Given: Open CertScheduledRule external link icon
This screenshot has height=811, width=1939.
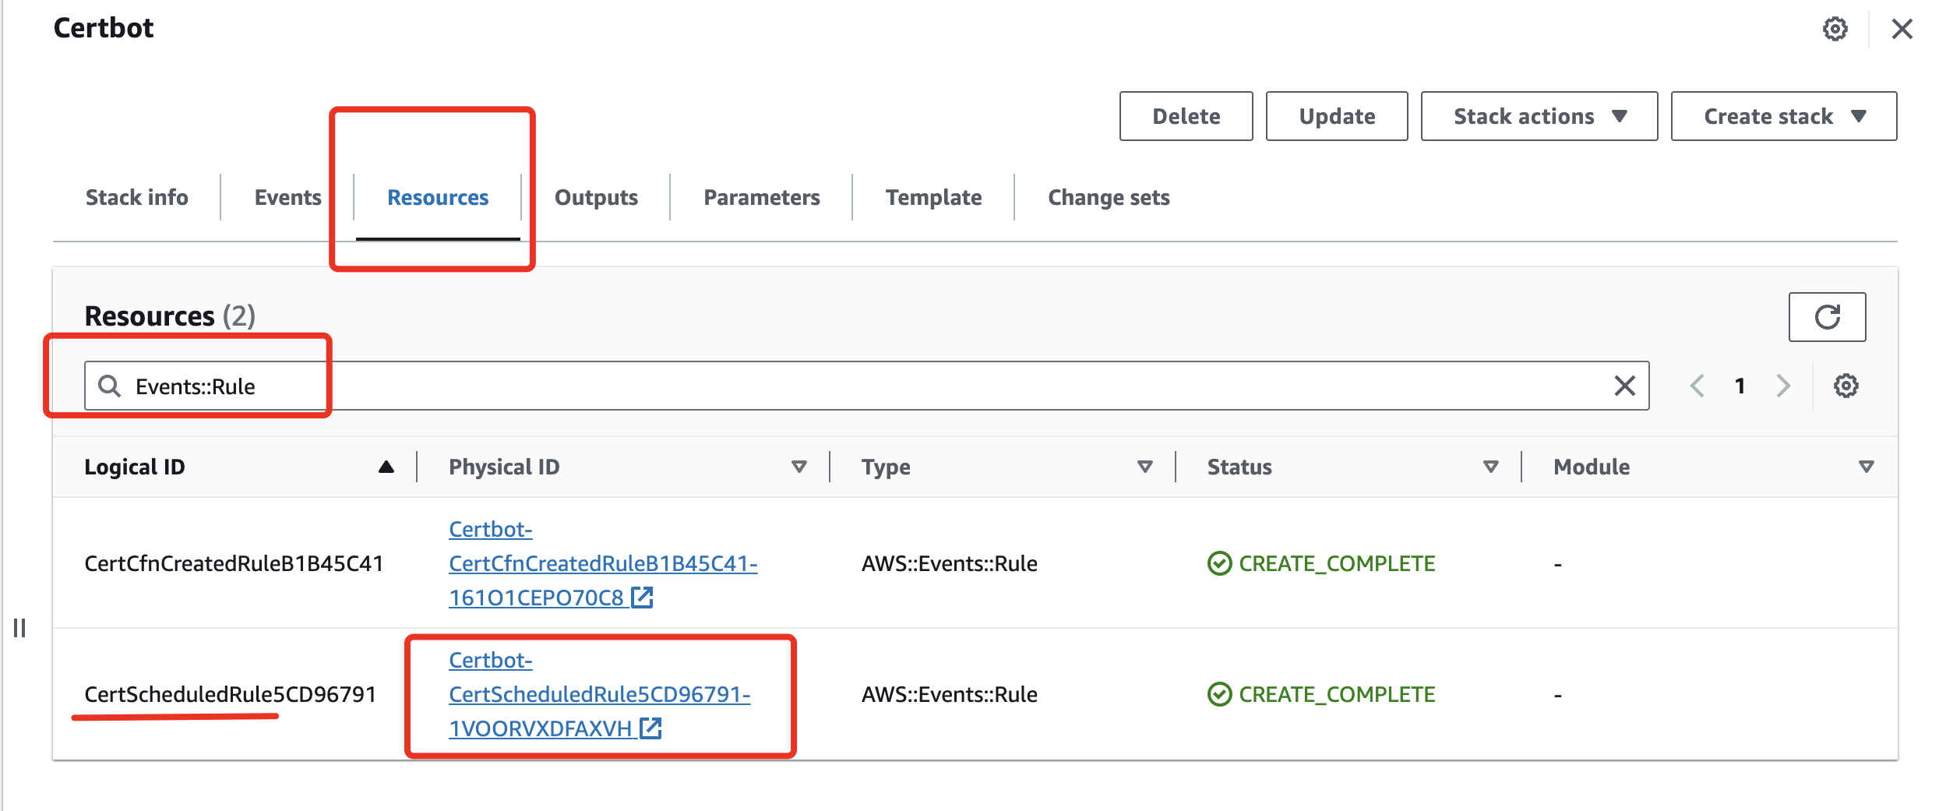Looking at the screenshot, I should tap(650, 728).
